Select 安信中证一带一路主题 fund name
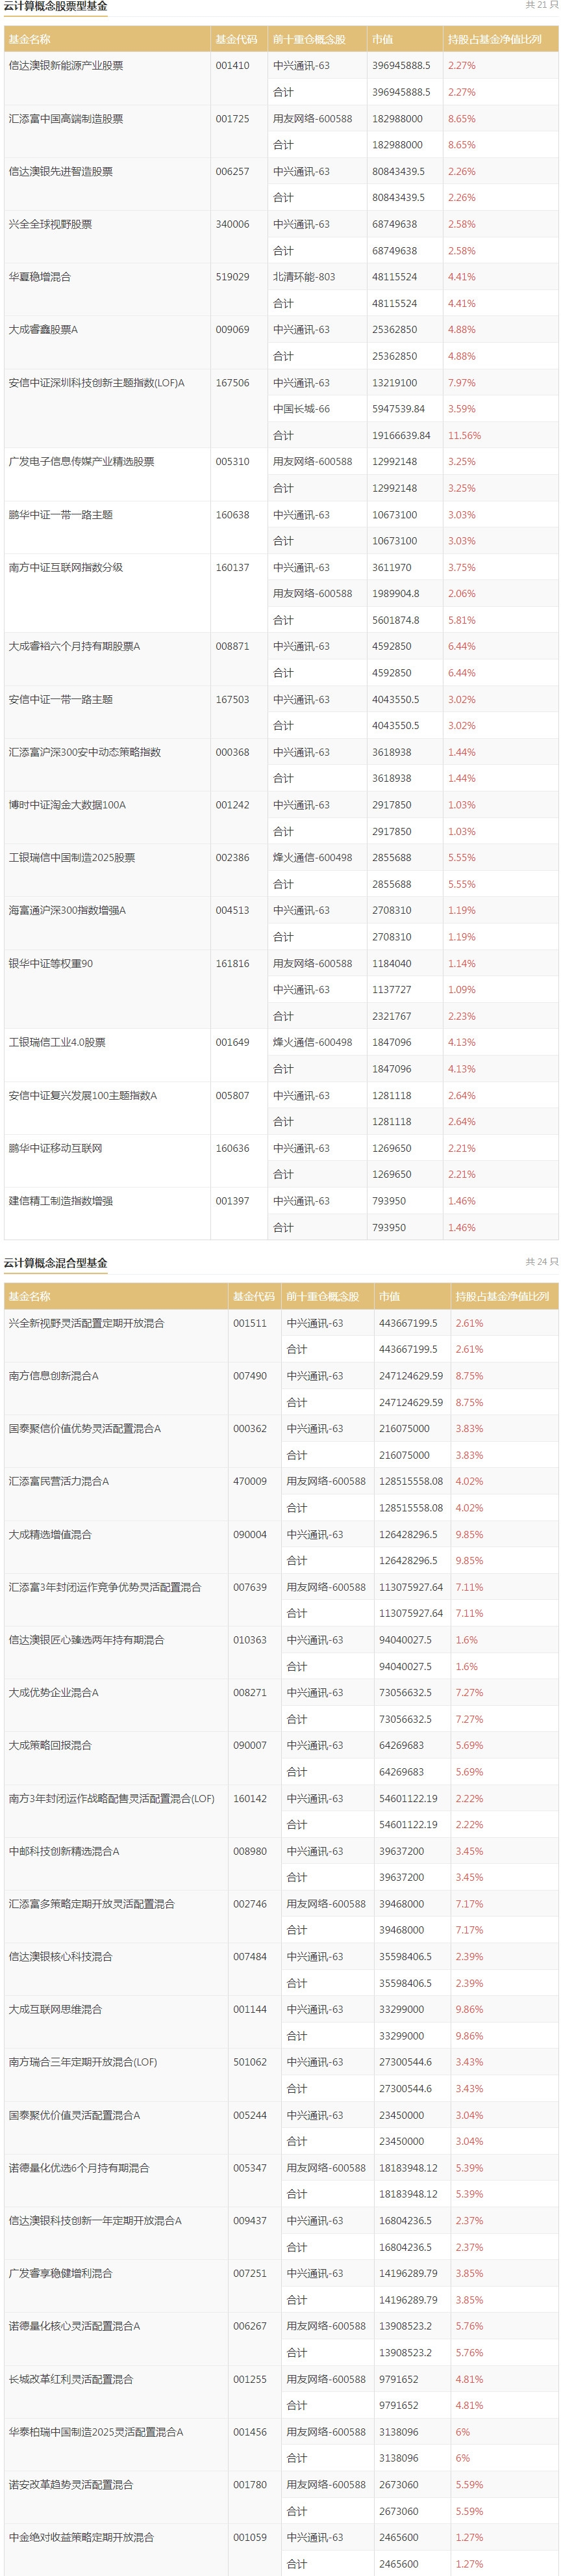 (x=61, y=699)
